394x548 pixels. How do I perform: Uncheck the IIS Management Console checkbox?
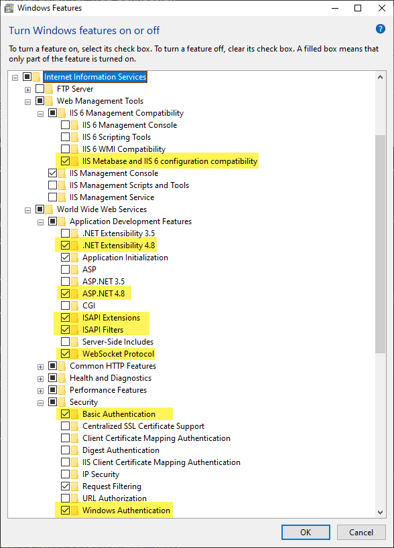(52, 173)
